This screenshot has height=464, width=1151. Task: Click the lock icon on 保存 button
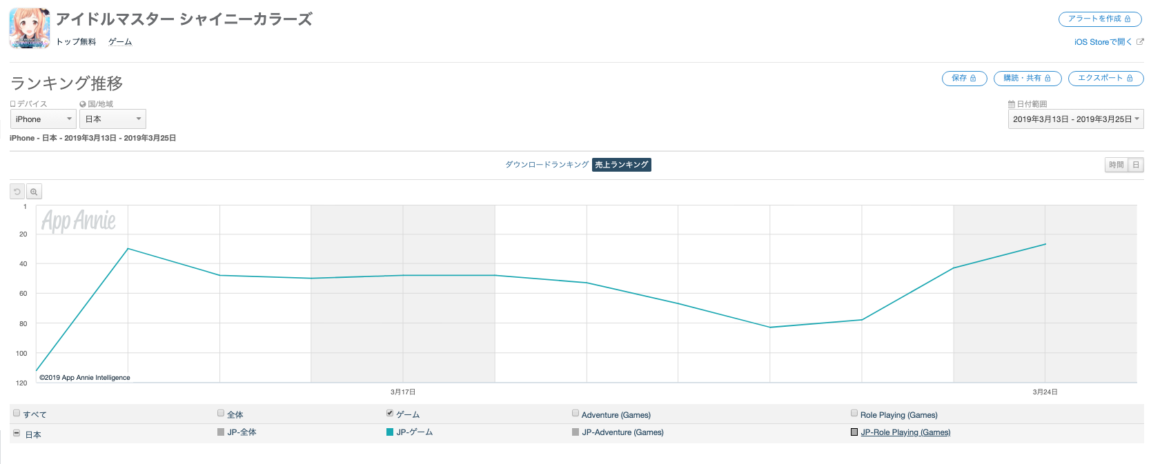pos(973,79)
